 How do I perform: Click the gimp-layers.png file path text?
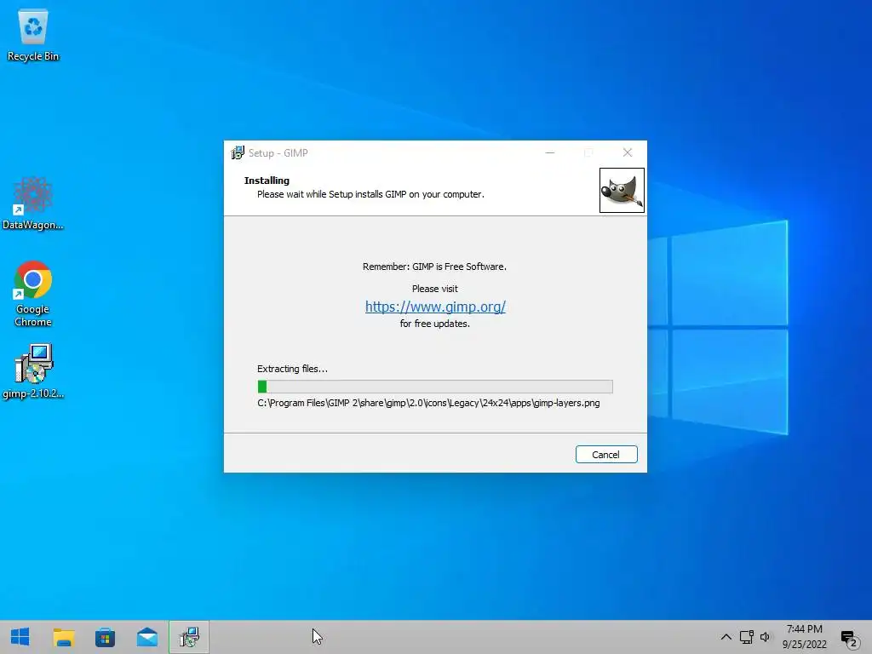(428, 403)
